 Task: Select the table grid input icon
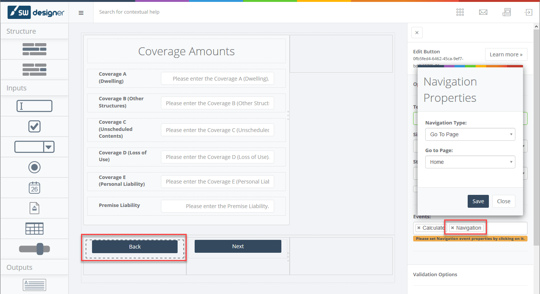34,229
